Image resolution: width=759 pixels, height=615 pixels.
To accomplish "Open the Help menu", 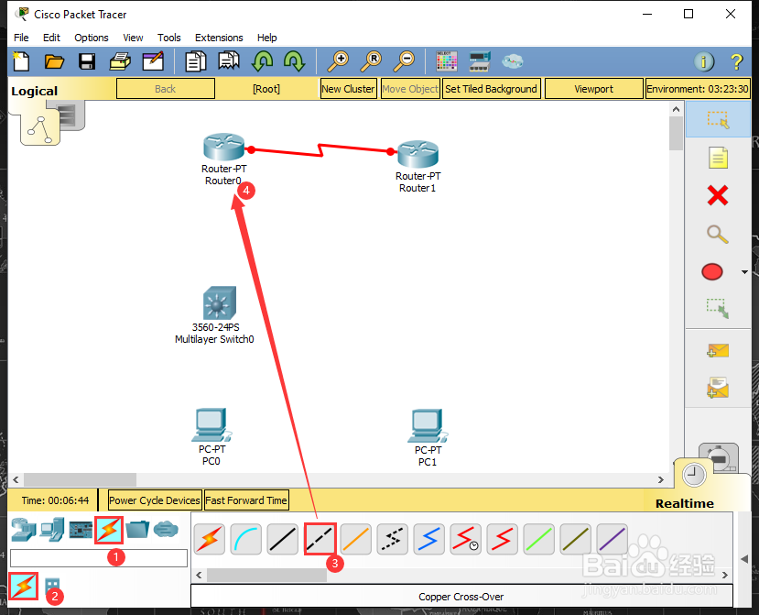I will (266, 38).
